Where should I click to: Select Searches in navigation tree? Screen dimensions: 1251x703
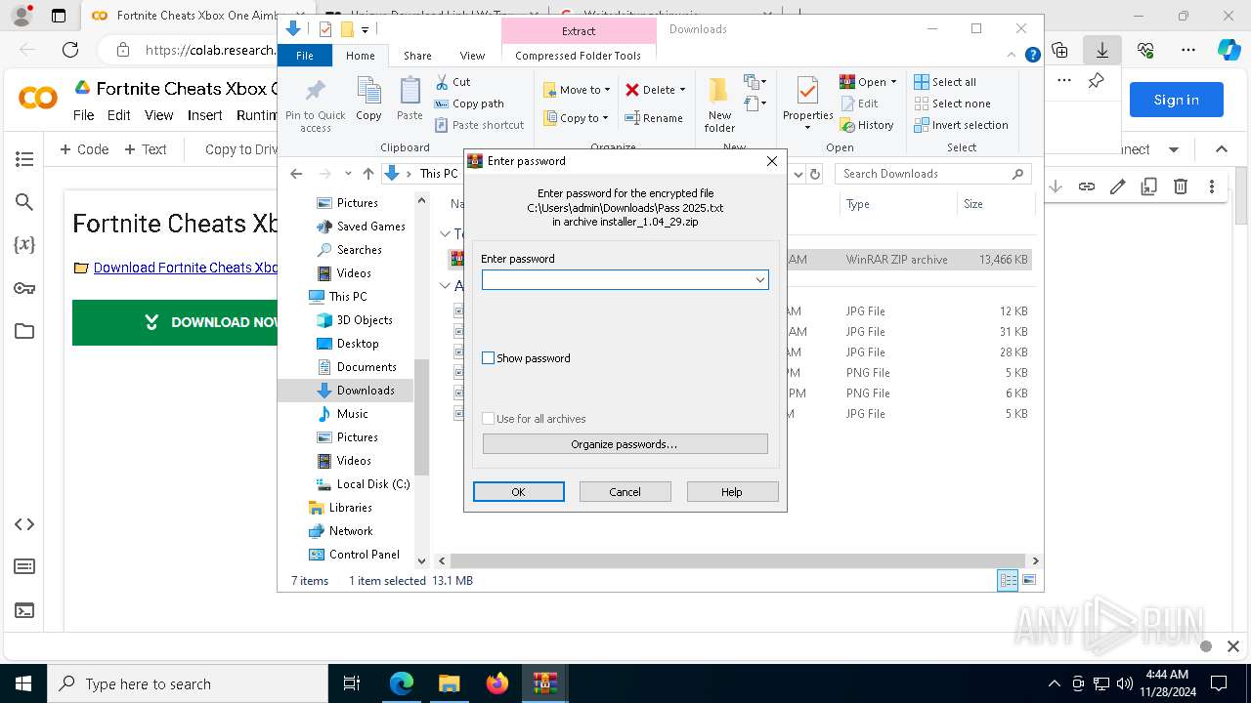click(x=350, y=250)
